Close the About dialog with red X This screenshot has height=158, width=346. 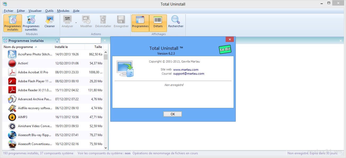(x=230, y=40)
